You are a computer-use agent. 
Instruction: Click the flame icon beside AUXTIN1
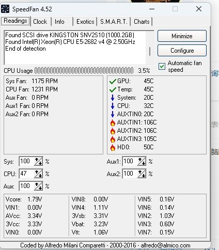pyautogui.click(x=113, y=122)
